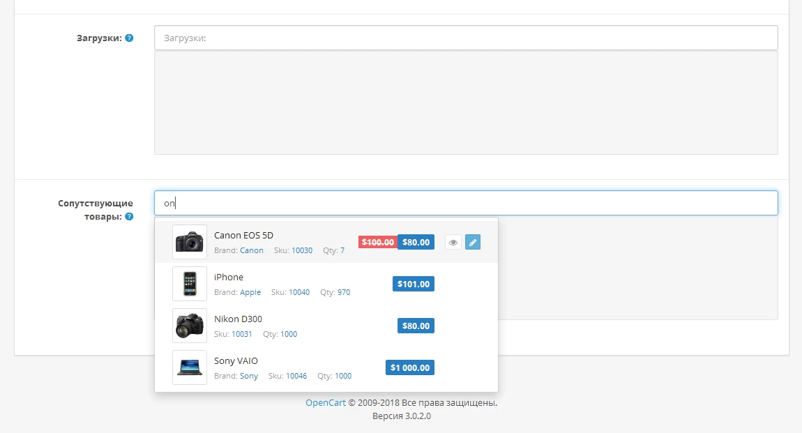The height and width of the screenshot is (433, 802).
Task: Click the Версия 3.0.2.0 footer text
Action: click(x=402, y=416)
